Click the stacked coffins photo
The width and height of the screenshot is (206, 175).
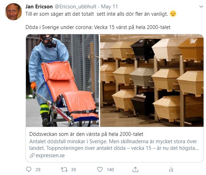tap(152, 80)
